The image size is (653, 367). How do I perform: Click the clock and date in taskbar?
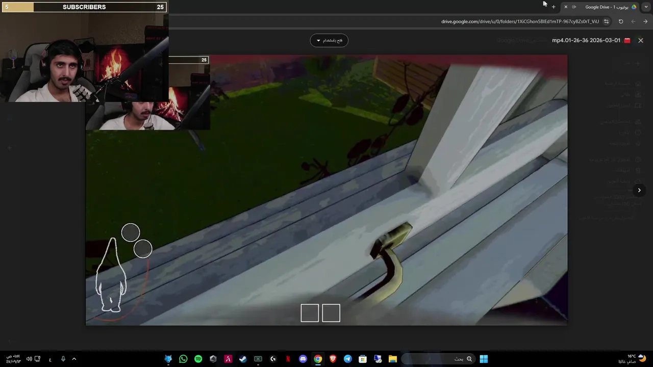13,359
